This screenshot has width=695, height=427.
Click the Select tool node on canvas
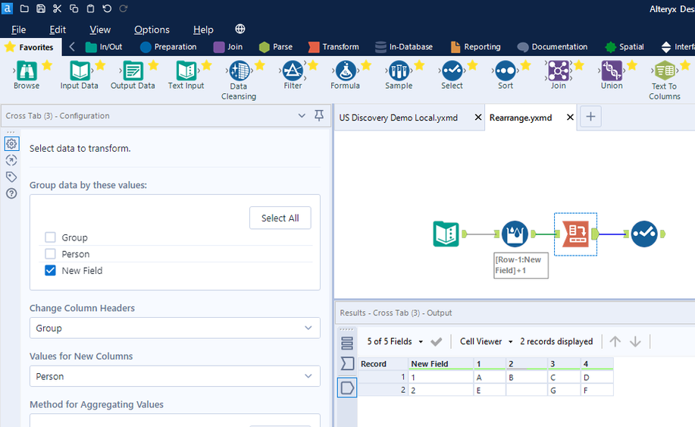tap(644, 234)
